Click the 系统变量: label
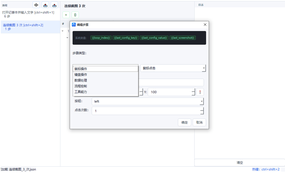 81,38
